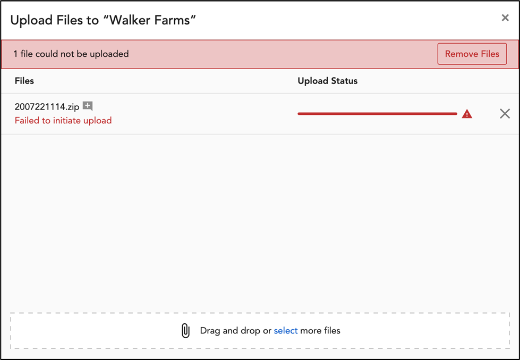
Task: Click the red error banner background
Action: (282, 54)
